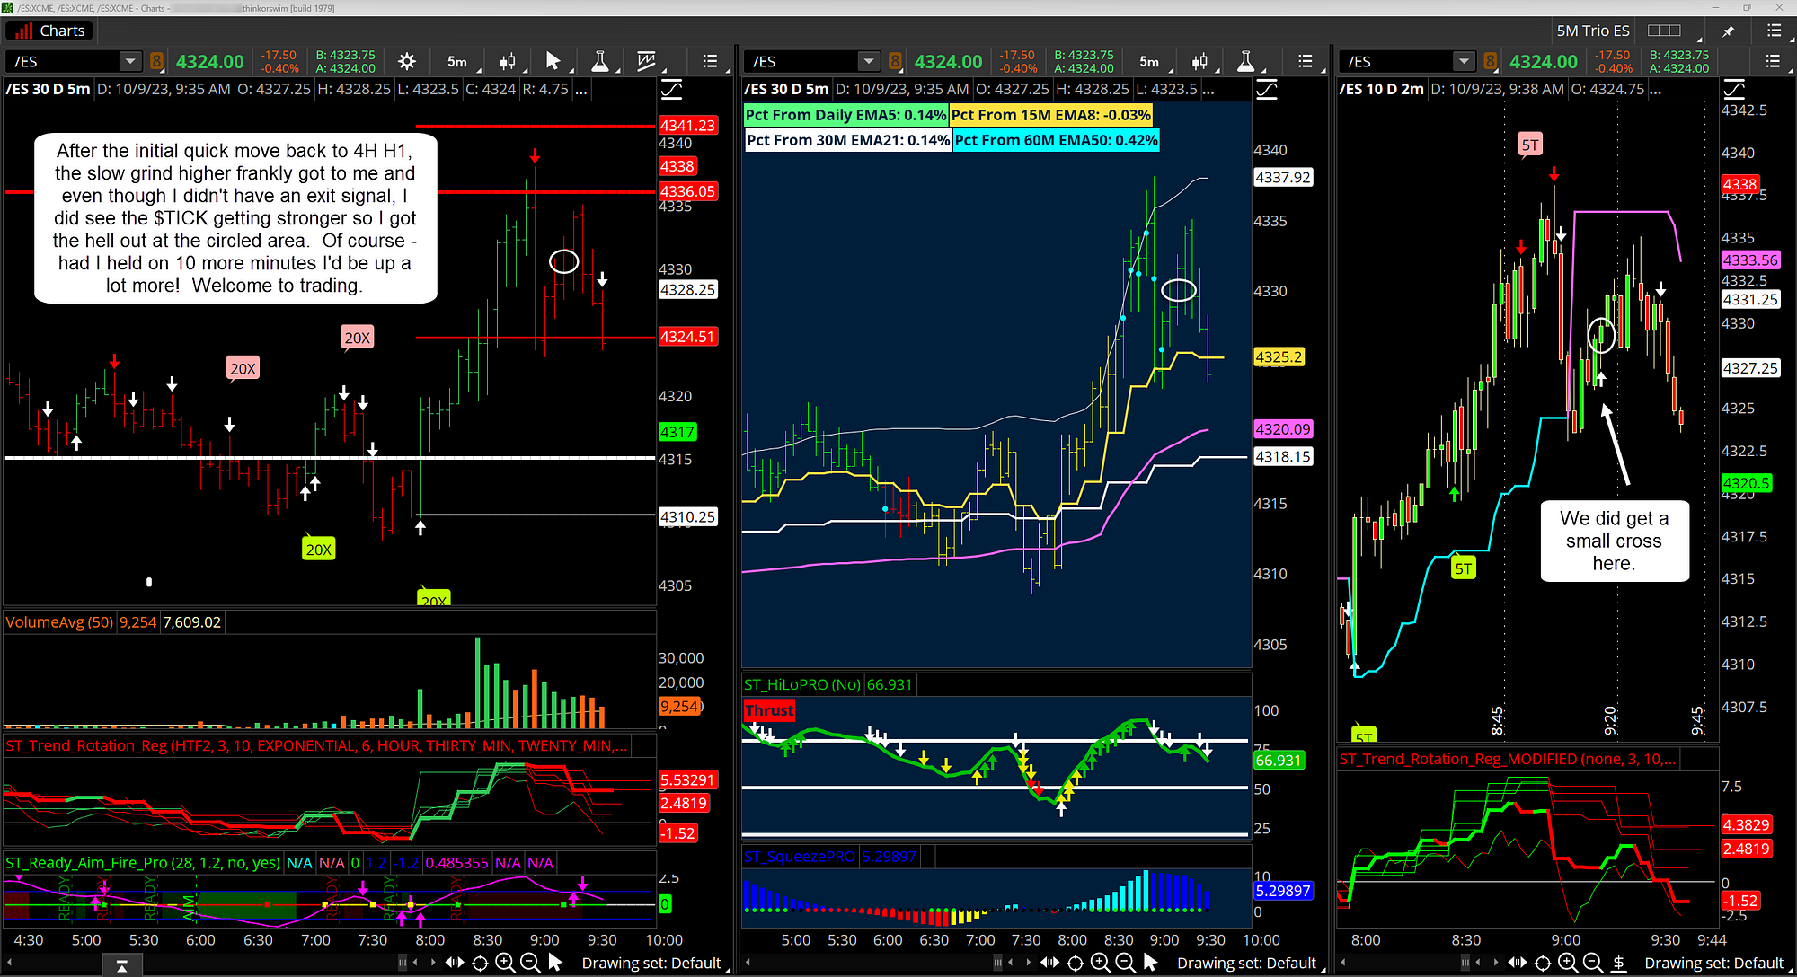Screen dimensions: 1797x977
Task: Click the orange clipboard link icon in left chart
Action: click(156, 61)
